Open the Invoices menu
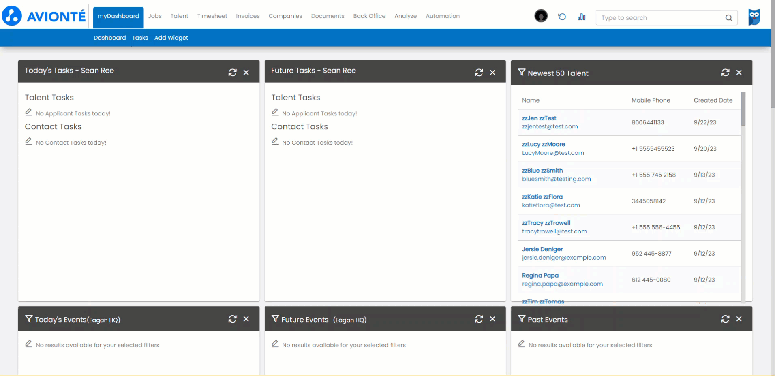The image size is (775, 376). [248, 16]
